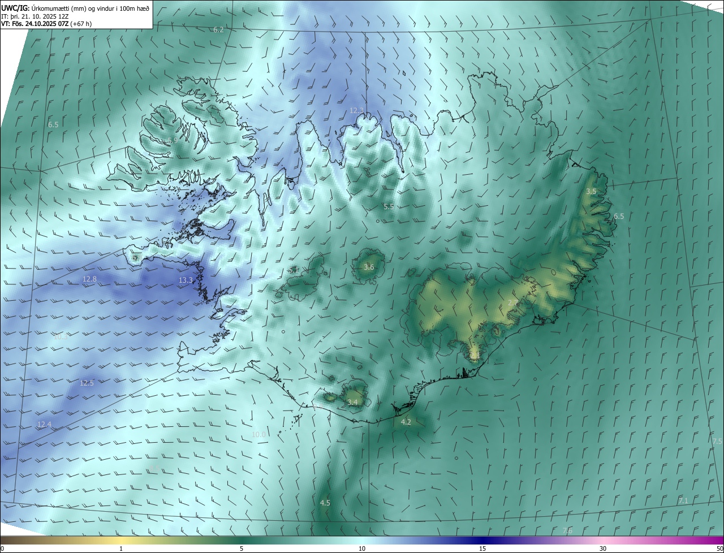Click the 'VT: Fös. 24.10.2025 07Z (+67 h)' line
The height and width of the screenshot is (553, 724).
pos(45,24)
